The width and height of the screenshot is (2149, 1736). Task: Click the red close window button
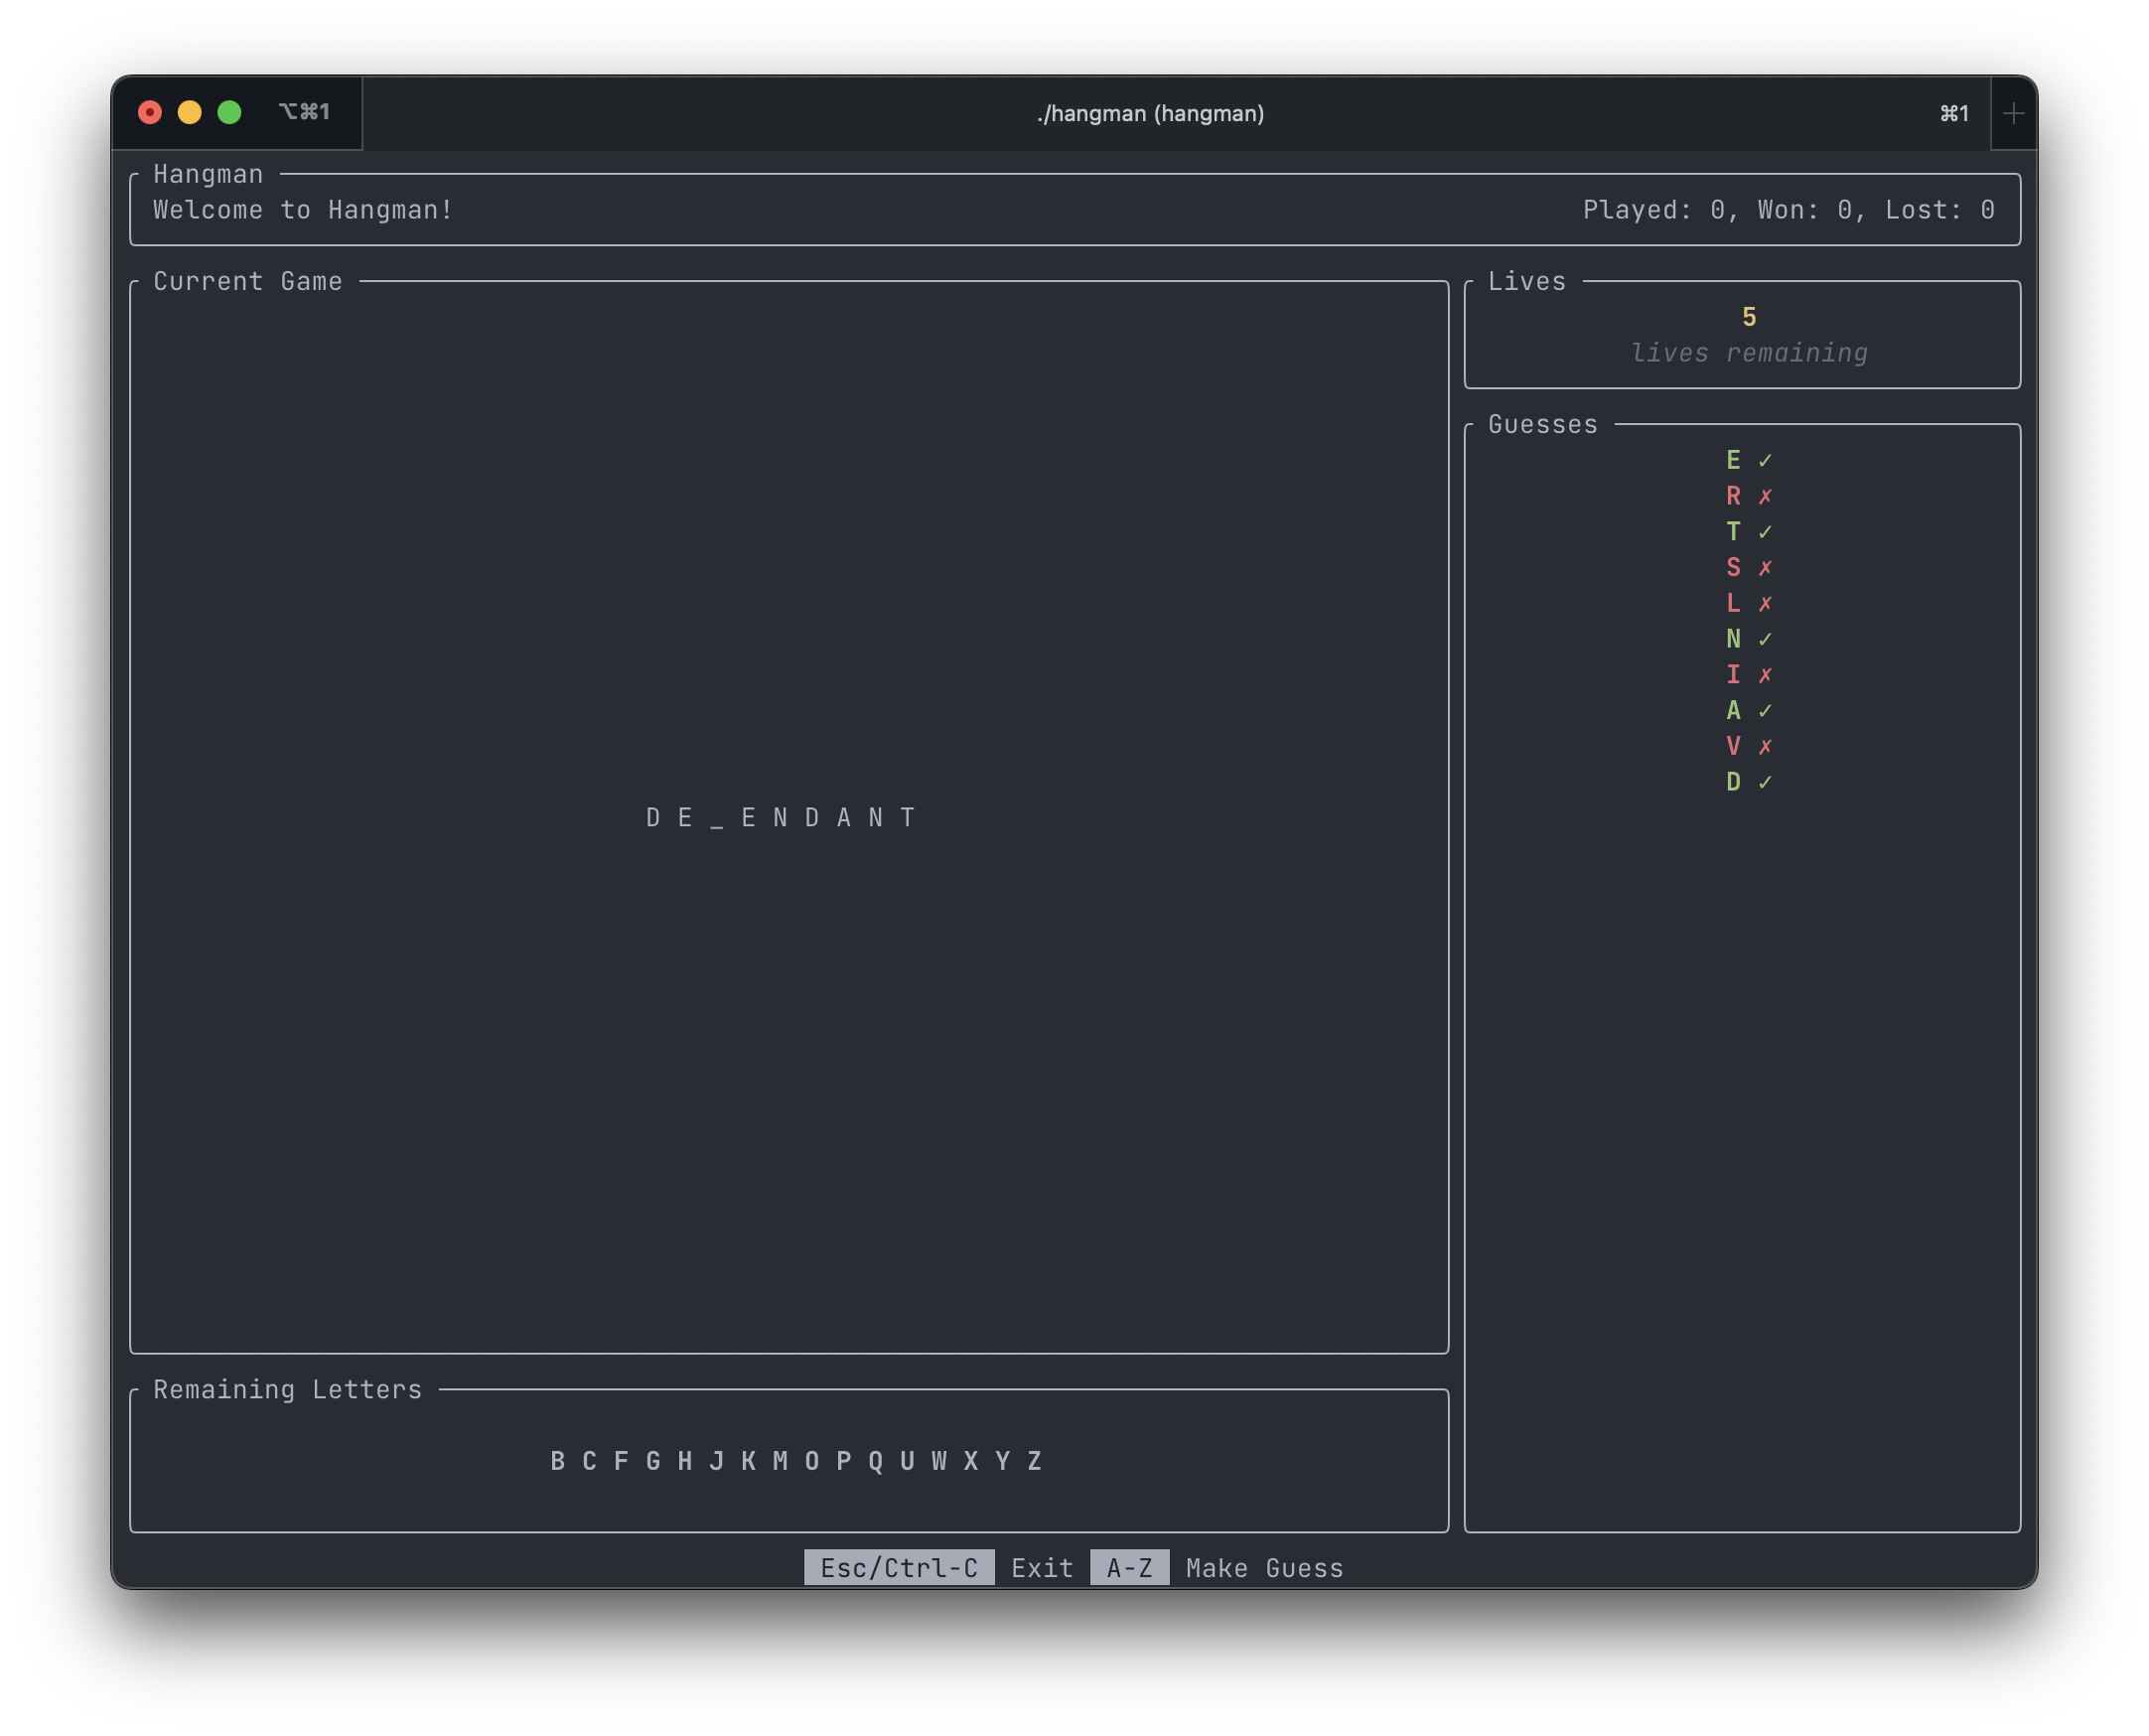point(150,112)
